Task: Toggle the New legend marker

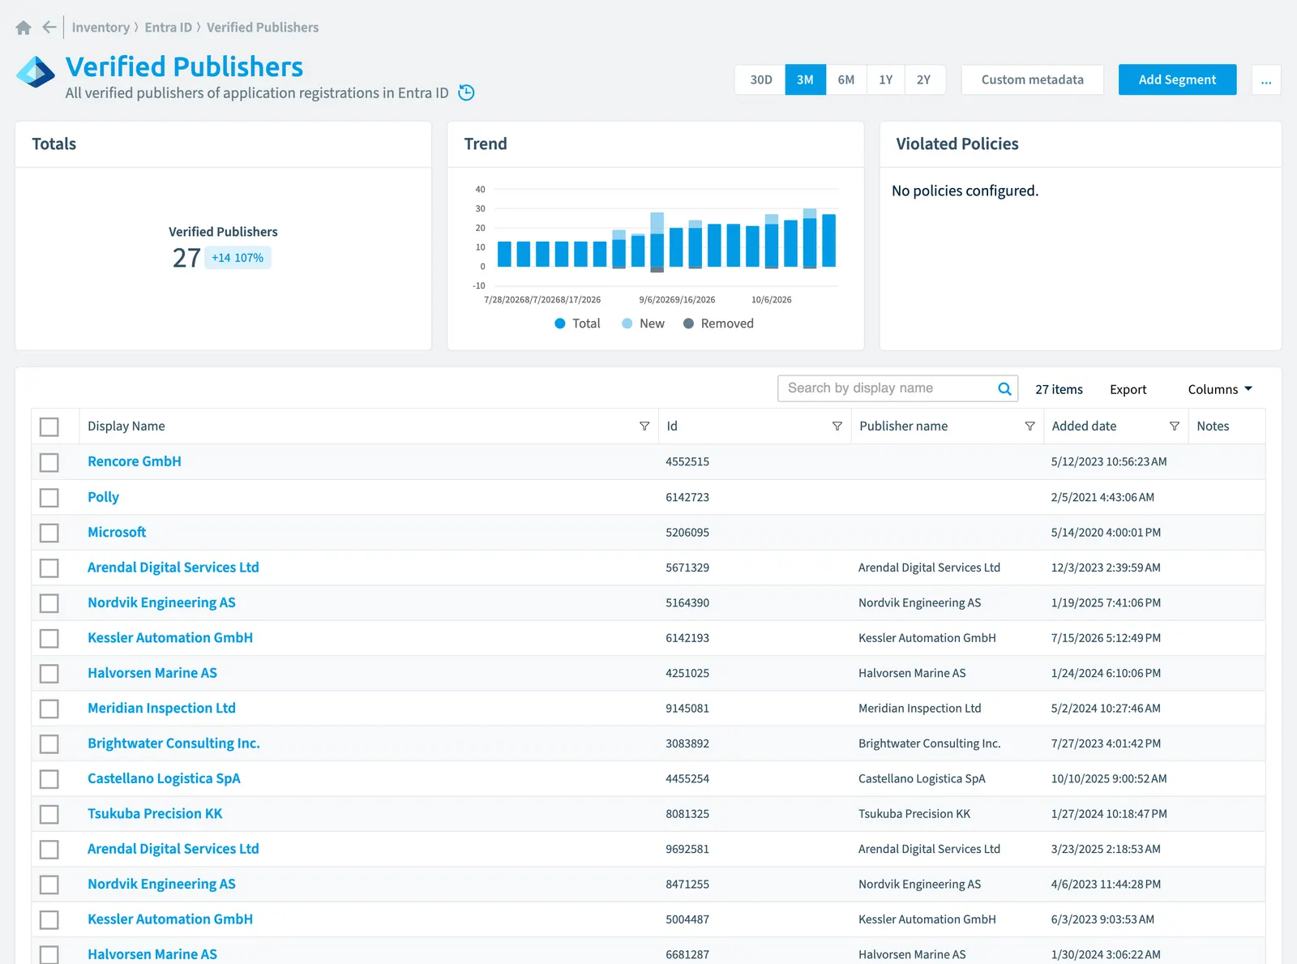Action: pos(627,323)
